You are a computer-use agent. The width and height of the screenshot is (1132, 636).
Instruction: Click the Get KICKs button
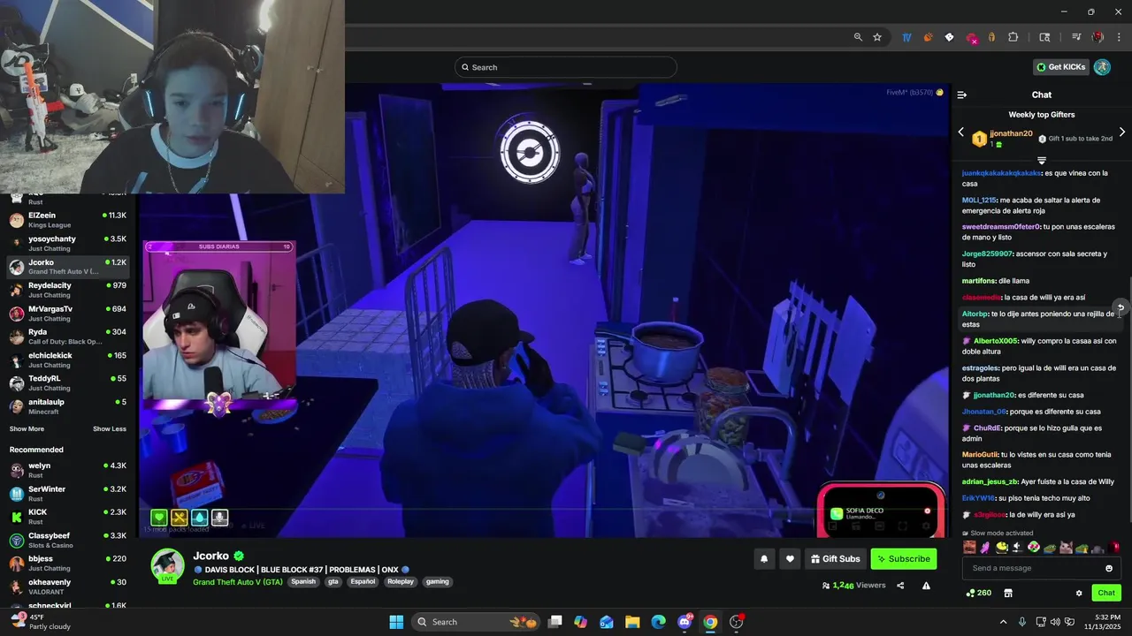tap(1060, 67)
